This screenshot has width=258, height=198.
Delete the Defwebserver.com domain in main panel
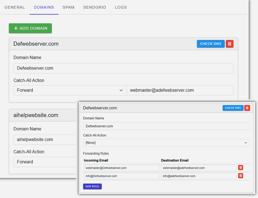[229, 44]
